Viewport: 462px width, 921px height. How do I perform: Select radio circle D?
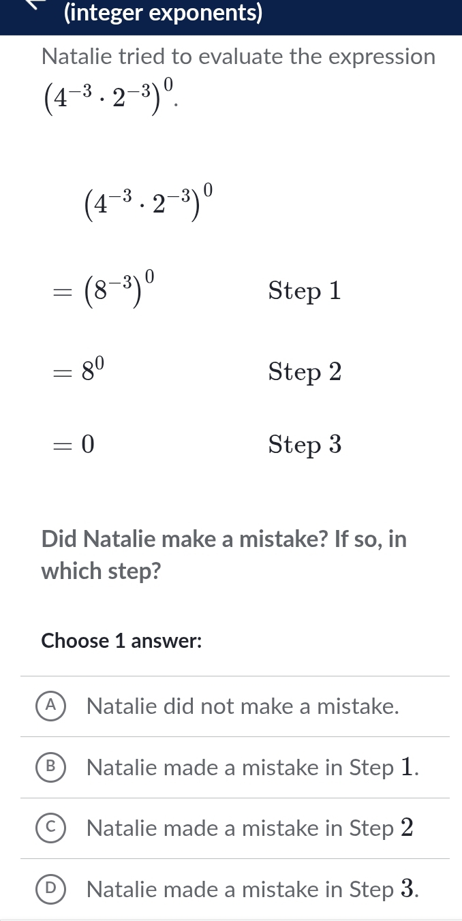click(x=51, y=889)
